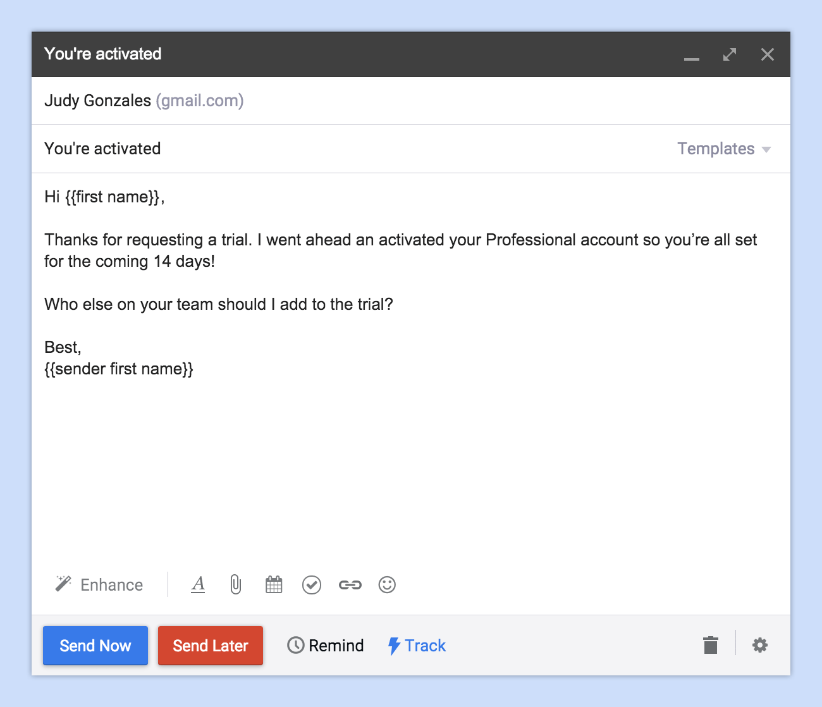Insert a link with the chain icon

350,585
